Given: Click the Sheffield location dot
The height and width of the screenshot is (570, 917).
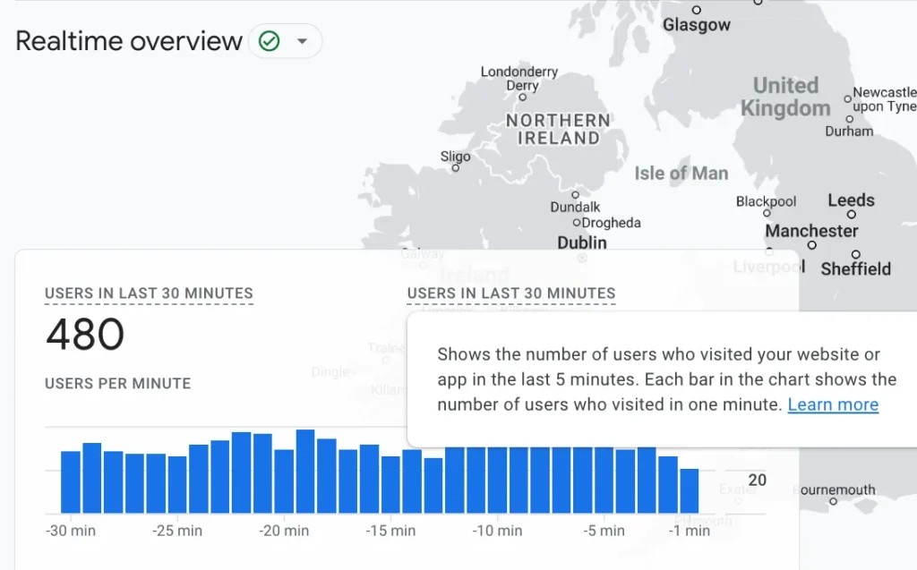Looking at the screenshot, I should click(856, 255).
